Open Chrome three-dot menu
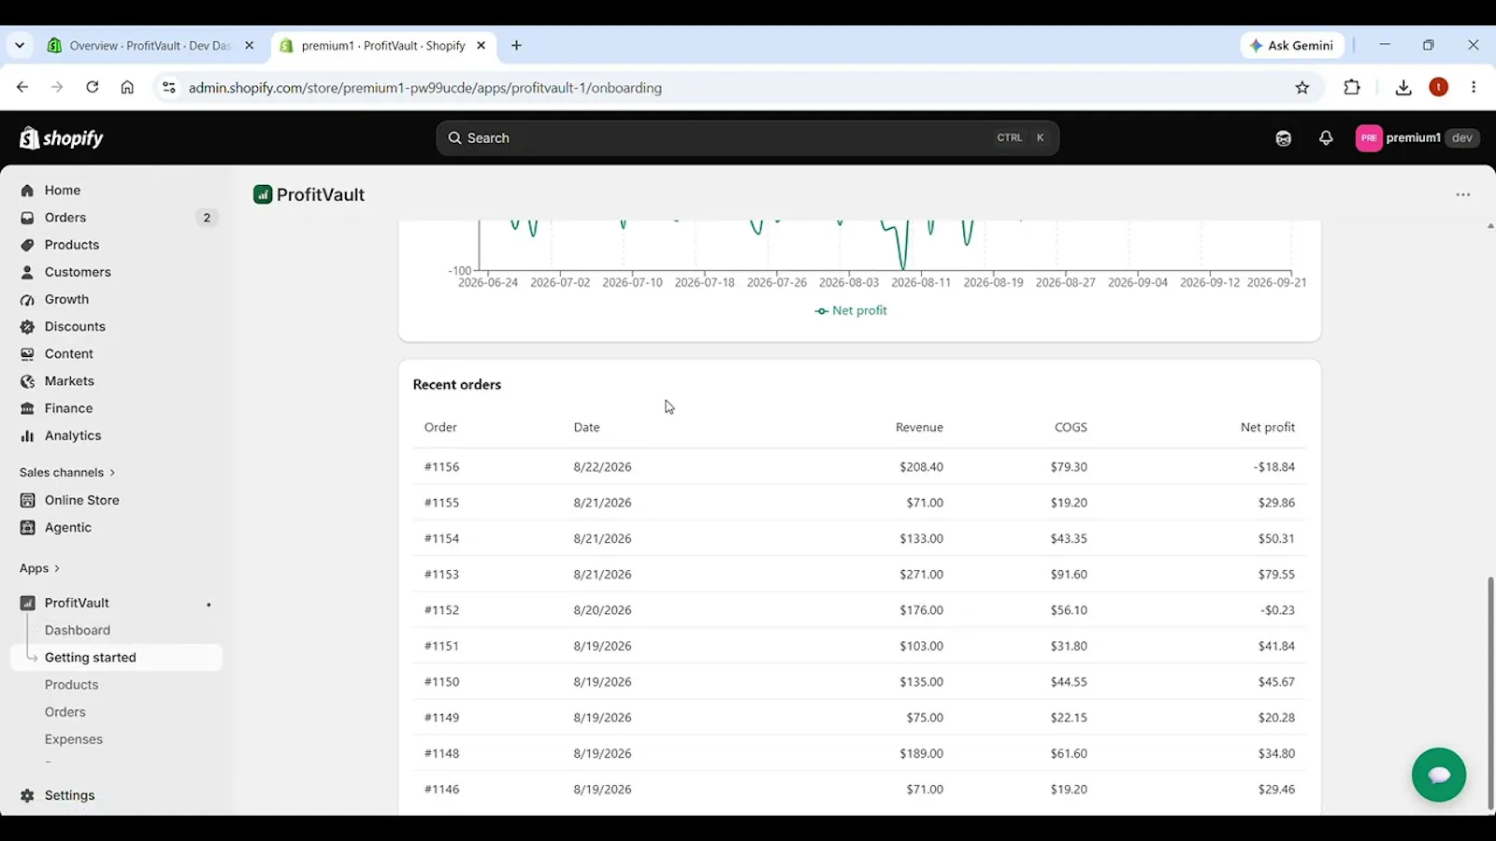 [x=1474, y=87]
